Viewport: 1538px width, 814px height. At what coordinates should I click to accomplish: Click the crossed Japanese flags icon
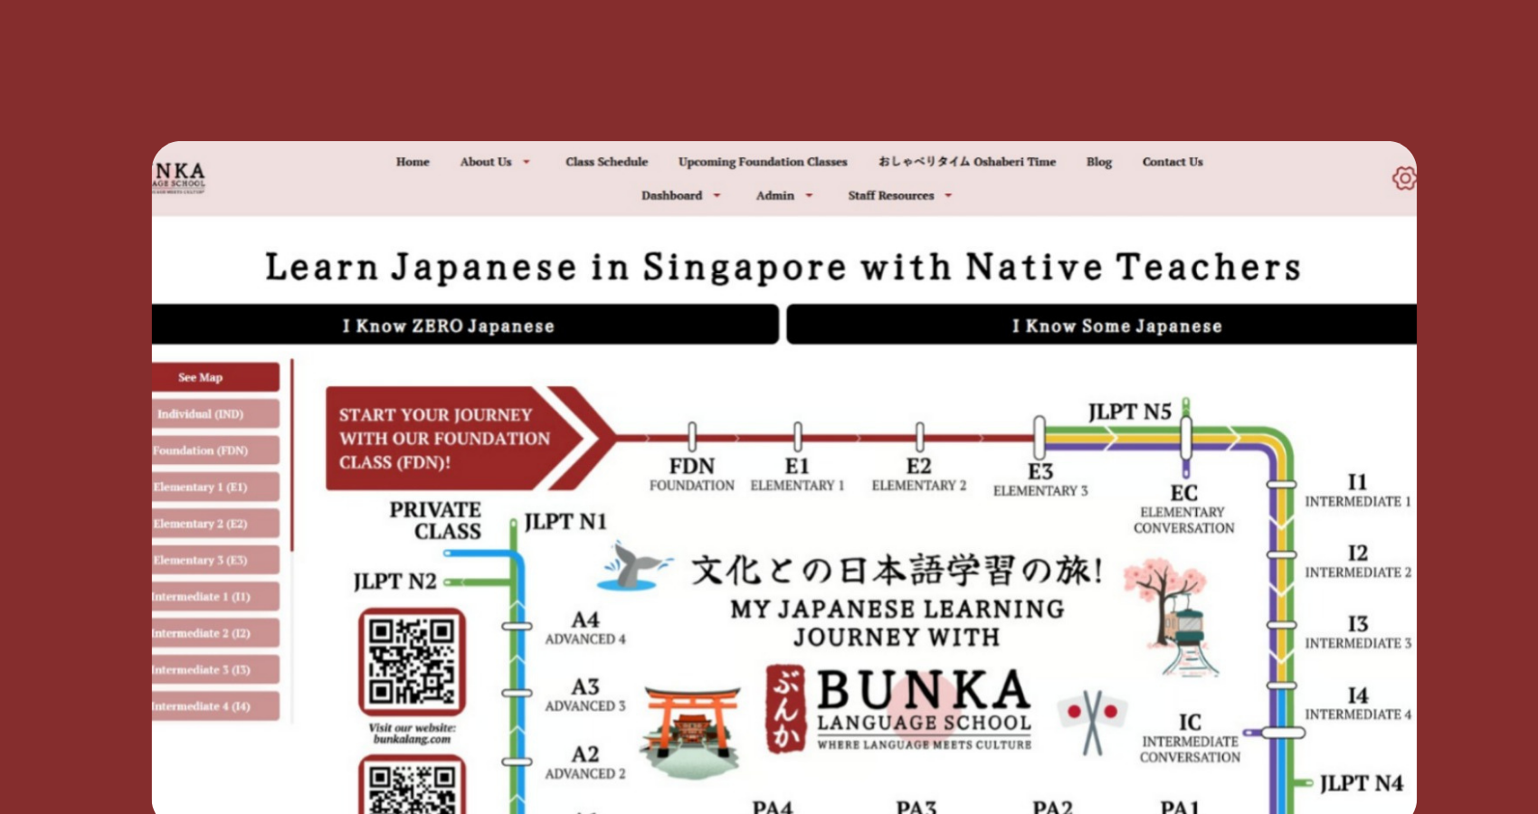1092,721
